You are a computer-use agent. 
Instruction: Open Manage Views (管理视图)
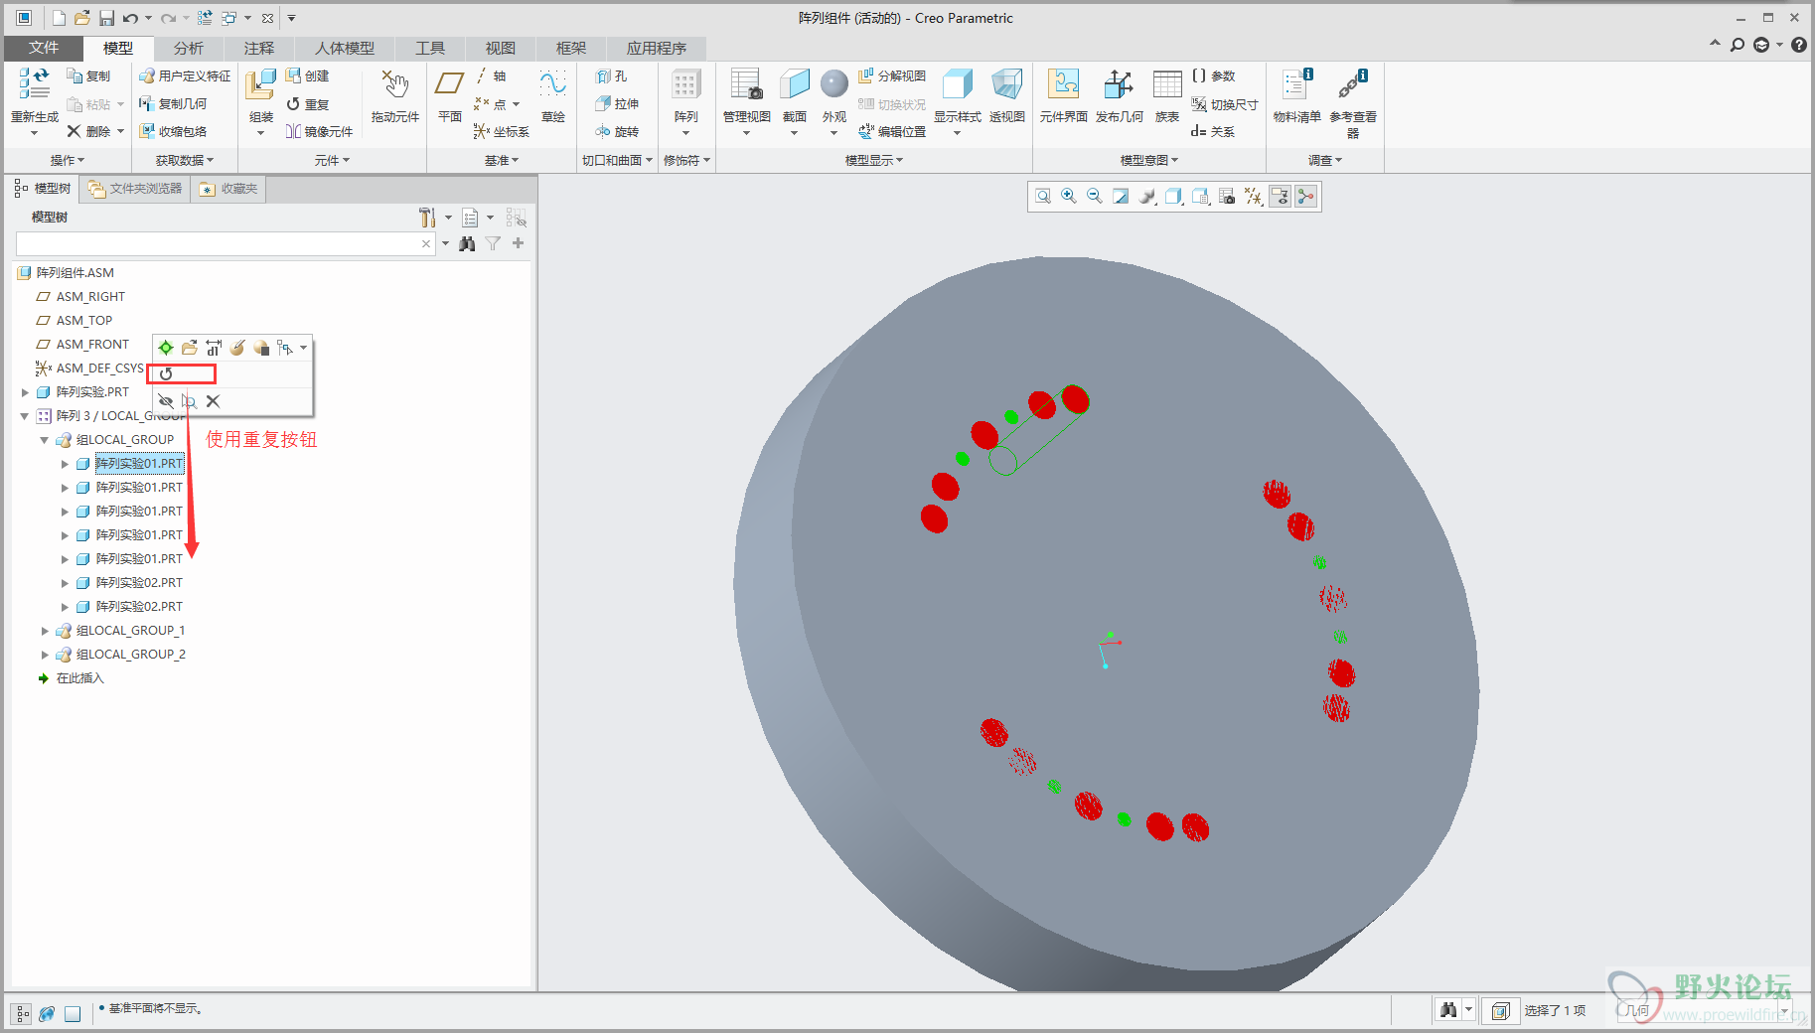coord(746,84)
